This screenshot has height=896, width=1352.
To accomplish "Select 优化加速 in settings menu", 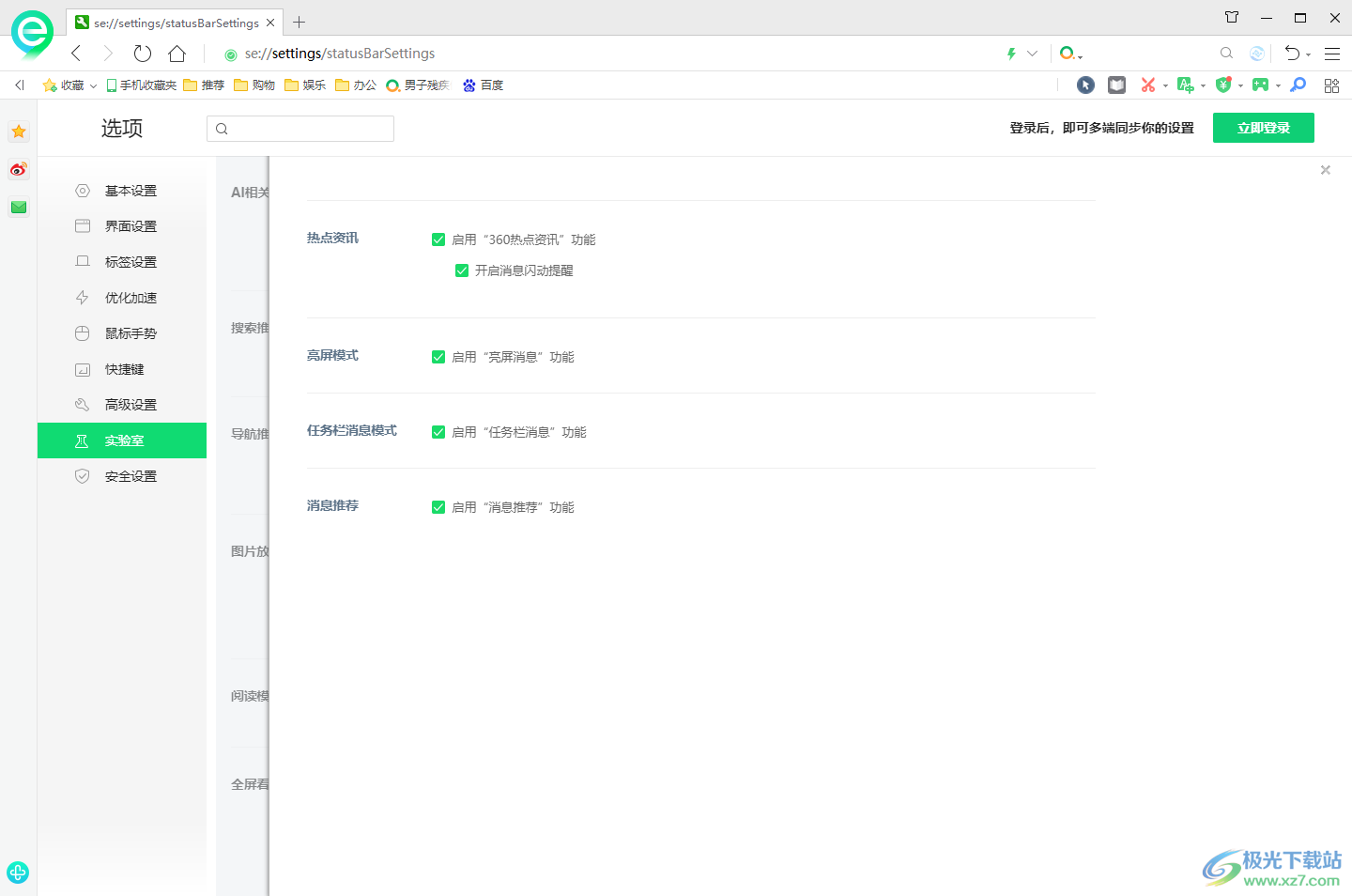I will pyautogui.click(x=122, y=298).
